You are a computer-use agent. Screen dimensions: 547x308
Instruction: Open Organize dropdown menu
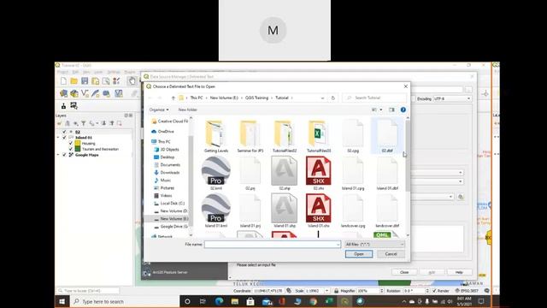(x=159, y=110)
